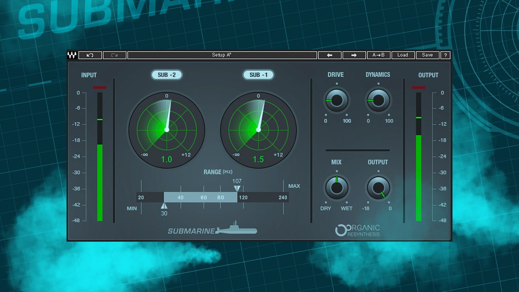The height and width of the screenshot is (292, 519).
Task: Click the RANGE (Hz) label
Action: click(218, 172)
